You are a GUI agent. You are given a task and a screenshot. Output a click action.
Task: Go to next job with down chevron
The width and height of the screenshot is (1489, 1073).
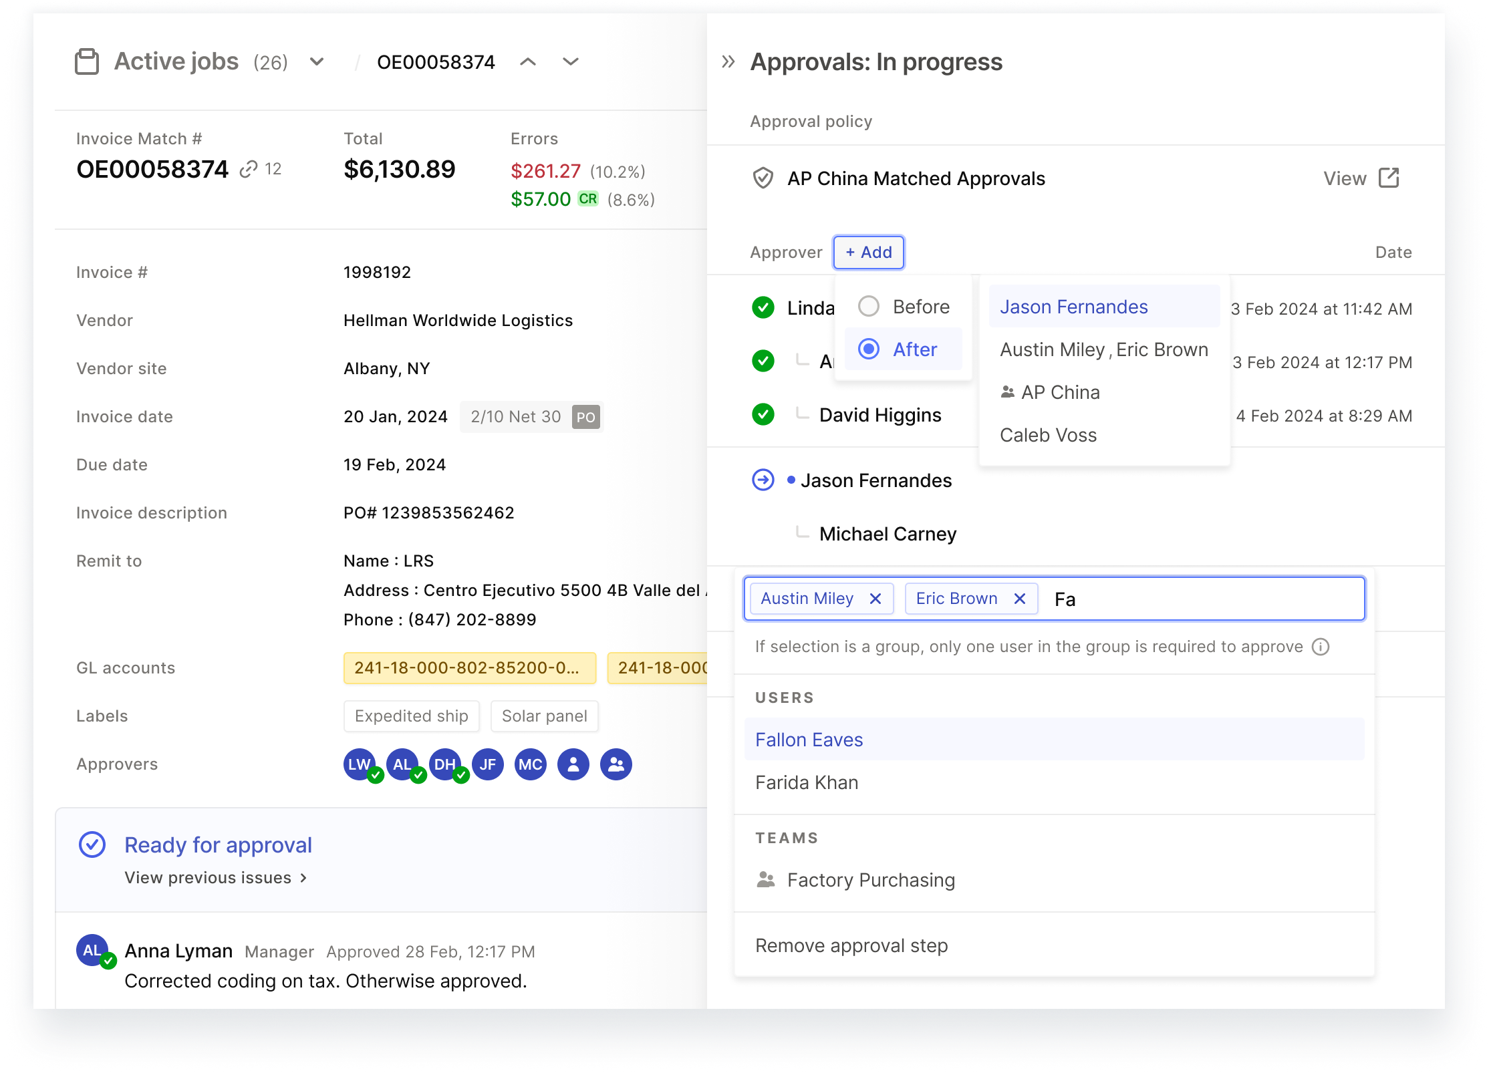pos(571,62)
